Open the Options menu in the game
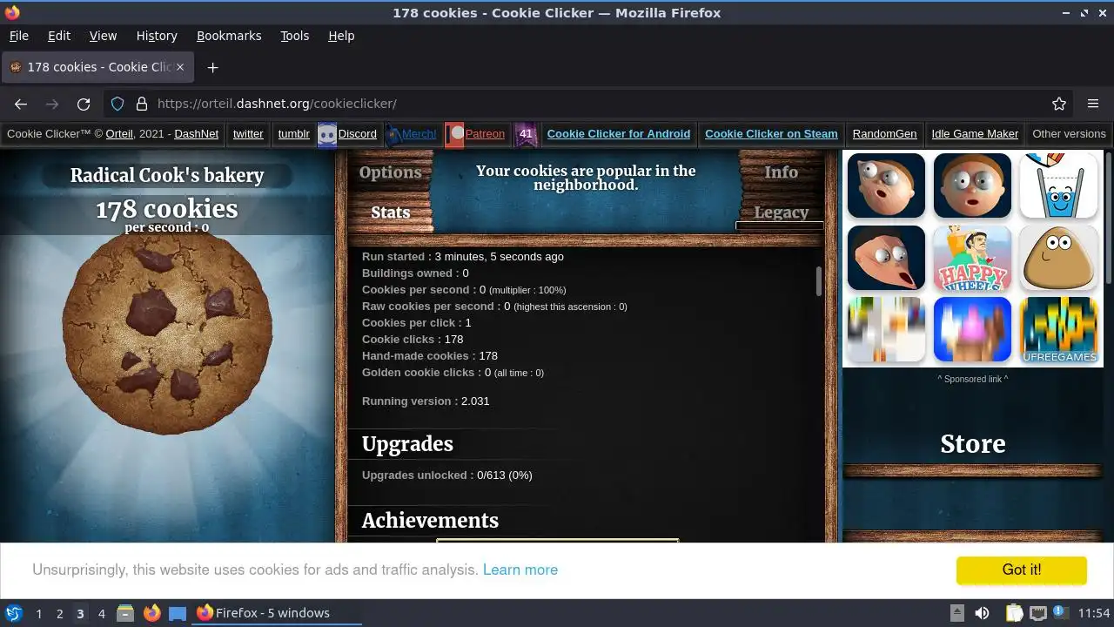The image size is (1114, 627). [390, 172]
